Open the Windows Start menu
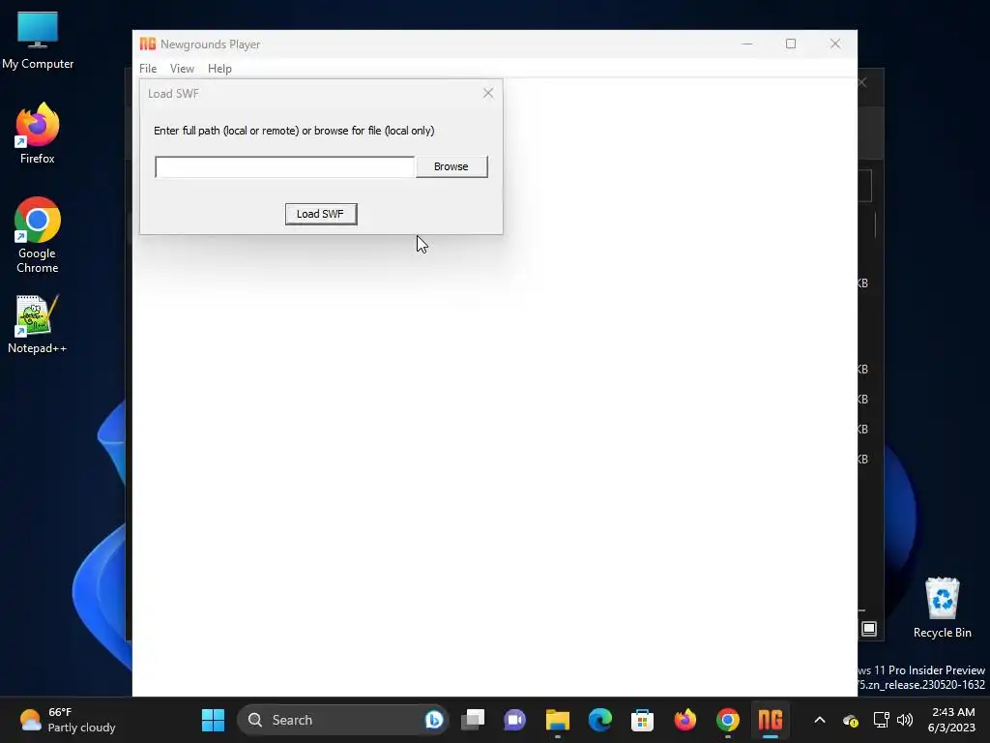 click(x=213, y=720)
